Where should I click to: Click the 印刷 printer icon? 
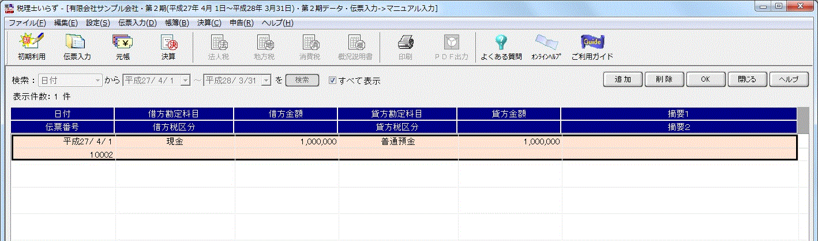click(405, 47)
